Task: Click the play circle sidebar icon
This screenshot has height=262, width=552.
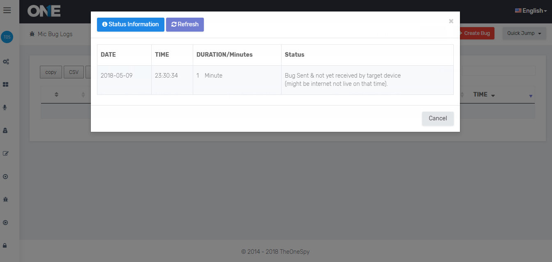Action: (5, 223)
